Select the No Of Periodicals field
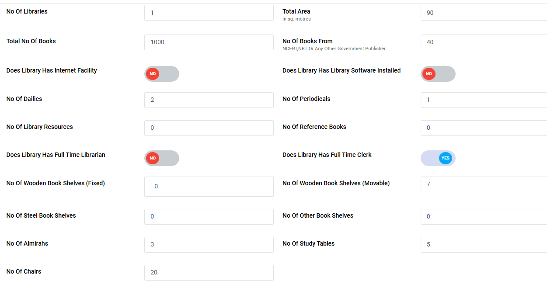The height and width of the screenshot is (288, 547). point(483,100)
